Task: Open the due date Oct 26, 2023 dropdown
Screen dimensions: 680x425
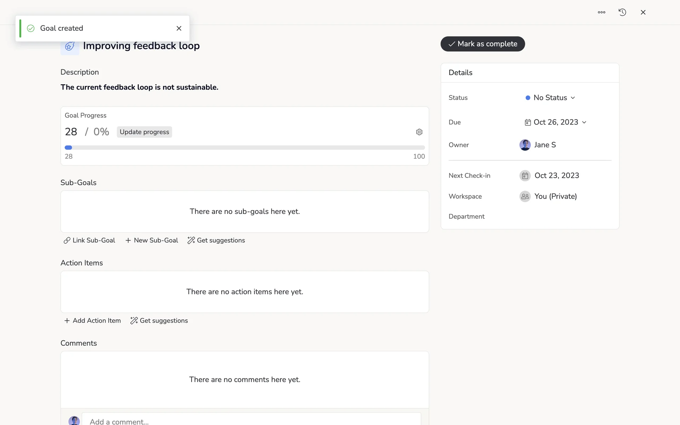Action: point(555,122)
